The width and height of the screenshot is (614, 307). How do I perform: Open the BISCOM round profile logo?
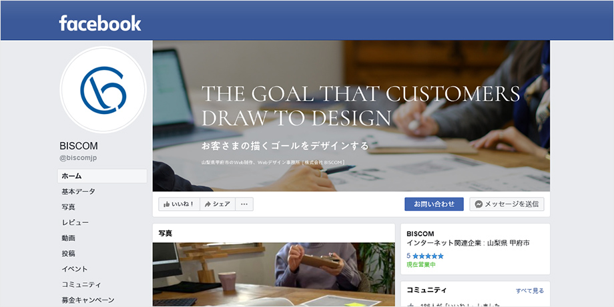coord(103,90)
